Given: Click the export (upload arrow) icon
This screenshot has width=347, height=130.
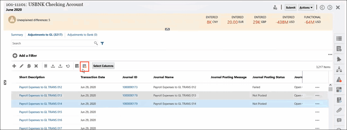Looking at the screenshot, I should point(60,66).
